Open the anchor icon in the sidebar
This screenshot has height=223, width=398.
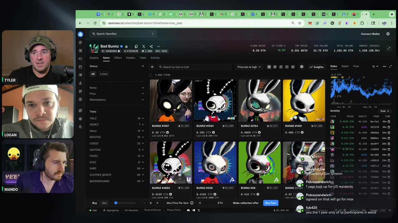point(81,83)
